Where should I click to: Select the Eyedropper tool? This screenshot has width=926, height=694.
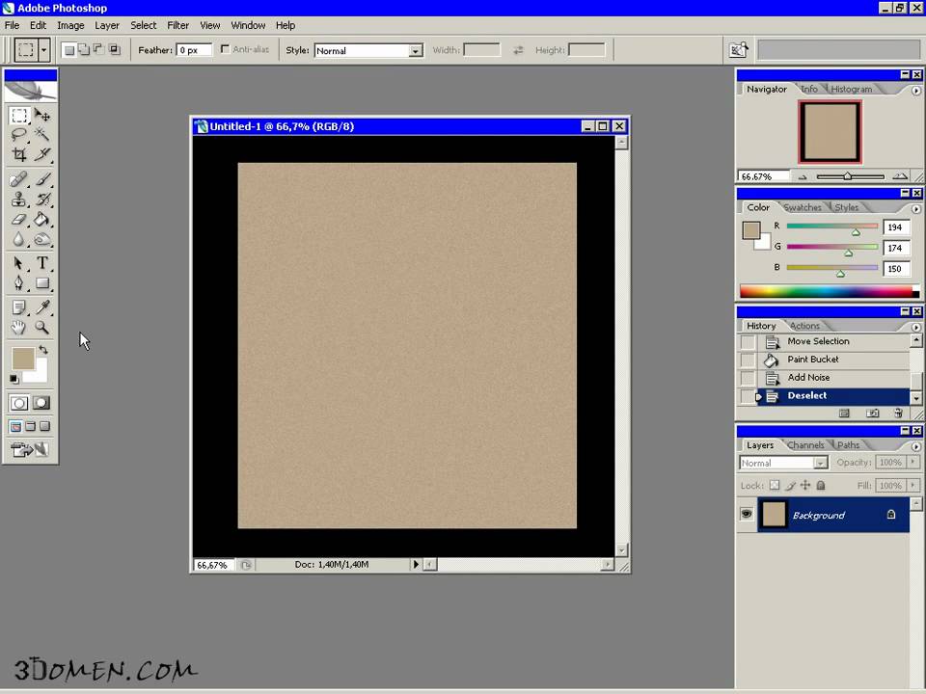click(41, 307)
